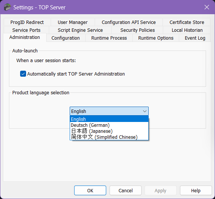Click the Product language selection label

(x=41, y=93)
